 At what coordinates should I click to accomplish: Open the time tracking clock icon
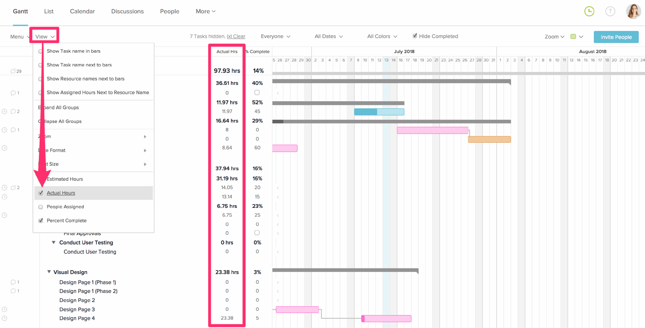[x=589, y=11]
